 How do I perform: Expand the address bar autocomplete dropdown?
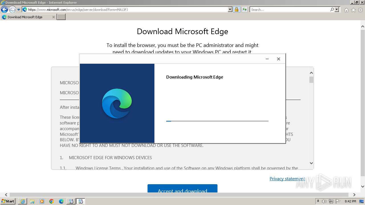pos(230,9)
